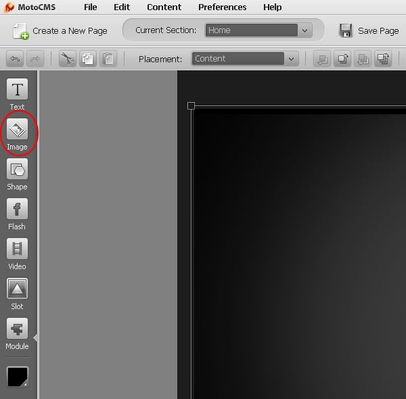Select the Text tool
This screenshot has width=406, height=399.
(x=17, y=89)
